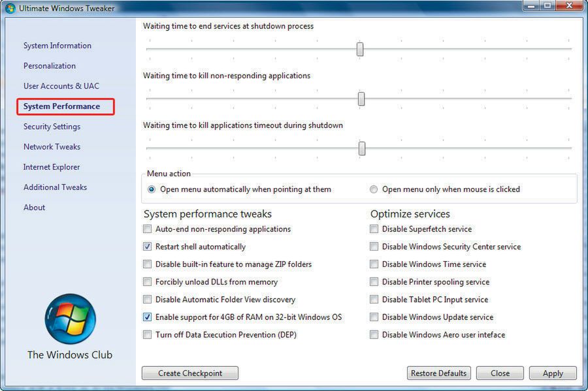Screen dimensions: 588x391
Task: Check Turn off Data Execution Prevention
Action: [x=148, y=334]
